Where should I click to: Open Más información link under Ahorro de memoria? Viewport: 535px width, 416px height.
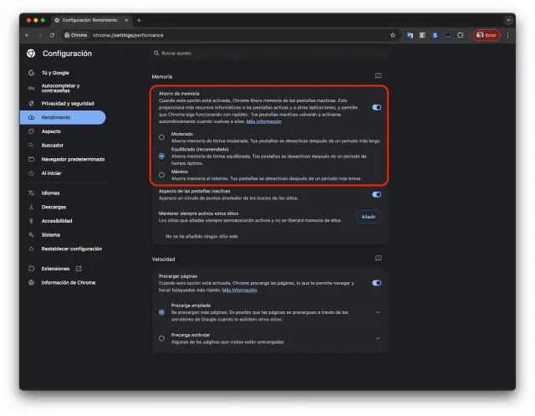pyautogui.click(x=263, y=121)
